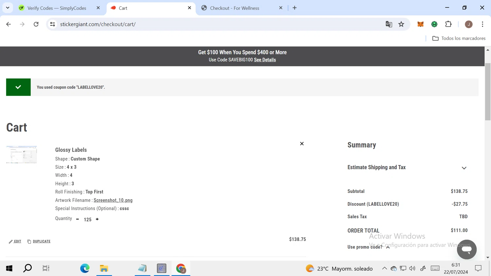Increase quantity with plus button
Viewport: 491px width, 276px height.
(97, 219)
